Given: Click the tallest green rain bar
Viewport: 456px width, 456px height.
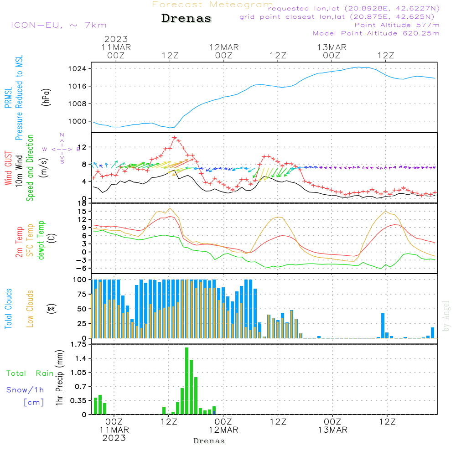Looking at the screenshot, I should (x=187, y=381).
